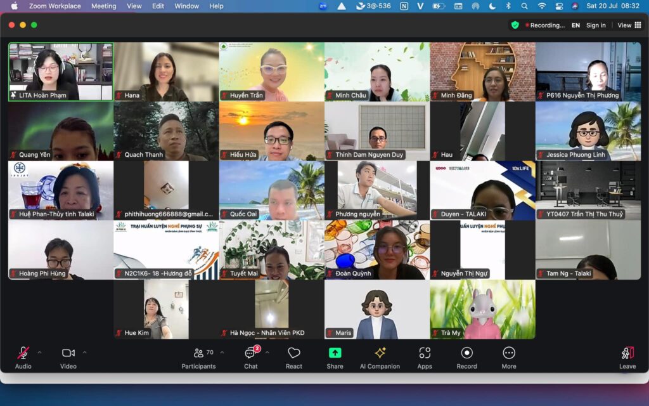Open the Window menu in menu bar

click(186, 6)
